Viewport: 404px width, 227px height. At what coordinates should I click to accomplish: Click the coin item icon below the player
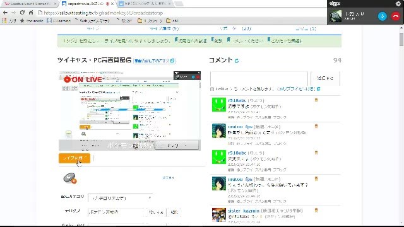click(70, 178)
